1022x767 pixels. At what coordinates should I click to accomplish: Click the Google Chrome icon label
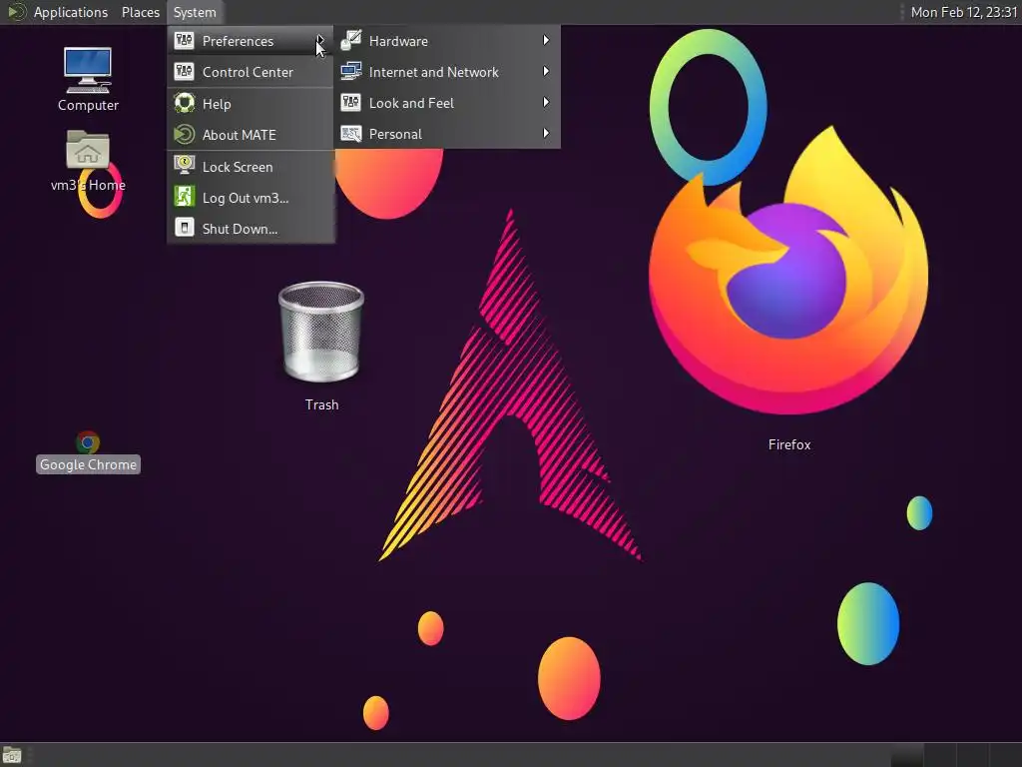88,464
